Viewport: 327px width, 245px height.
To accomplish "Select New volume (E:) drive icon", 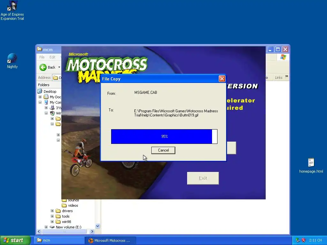I will 52,227.
